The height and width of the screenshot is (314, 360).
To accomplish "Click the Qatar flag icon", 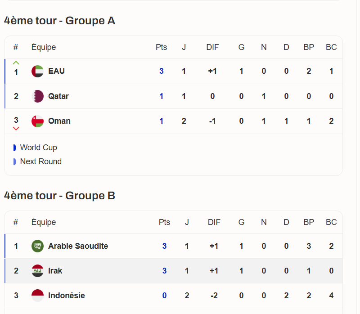I will 37,96.
